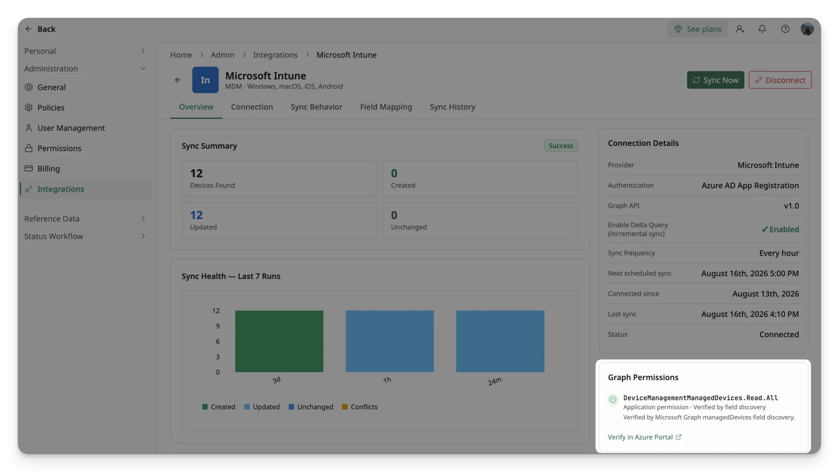Viewport: 839px width, 472px height.
Task: Click the Billing card icon
Action: (29, 168)
